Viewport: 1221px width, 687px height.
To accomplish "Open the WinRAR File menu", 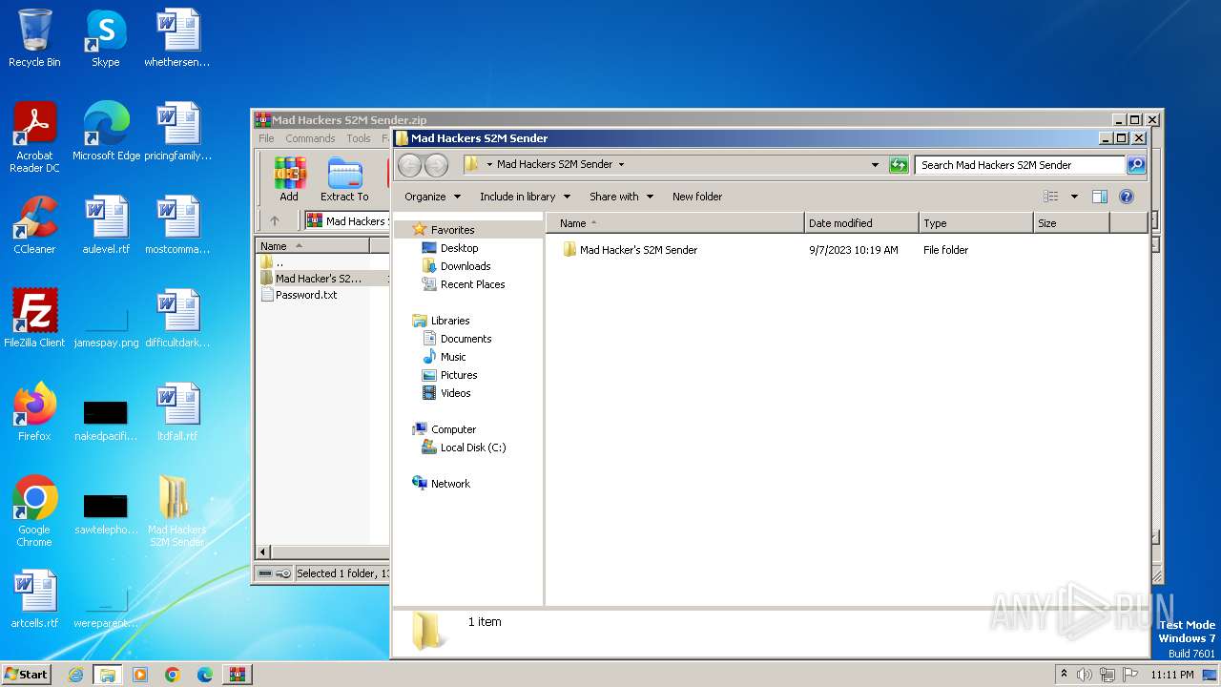I will point(267,138).
